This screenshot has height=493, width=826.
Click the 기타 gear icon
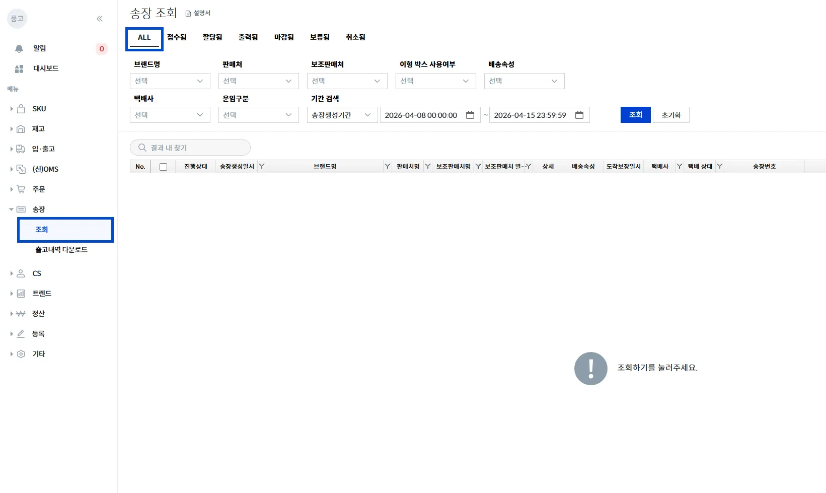click(x=21, y=354)
